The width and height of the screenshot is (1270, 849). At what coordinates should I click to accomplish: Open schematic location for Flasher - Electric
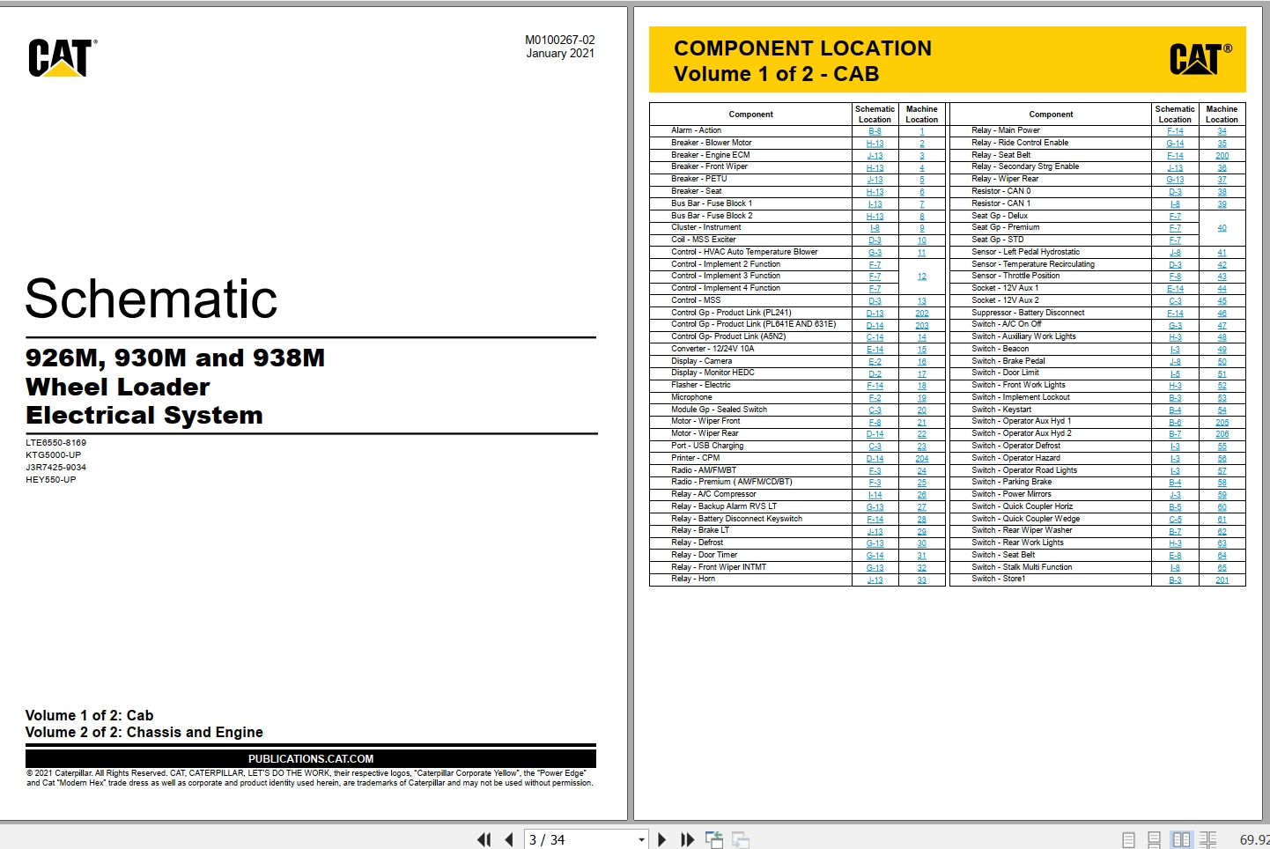pyautogui.click(x=875, y=386)
